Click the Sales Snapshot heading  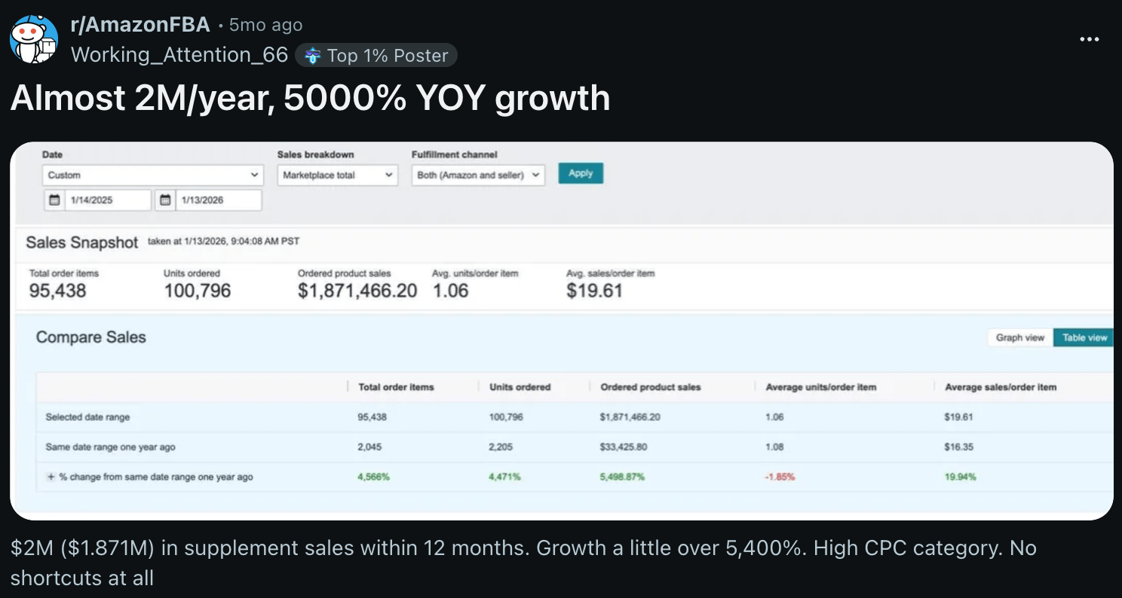pyautogui.click(x=82, y=243)
